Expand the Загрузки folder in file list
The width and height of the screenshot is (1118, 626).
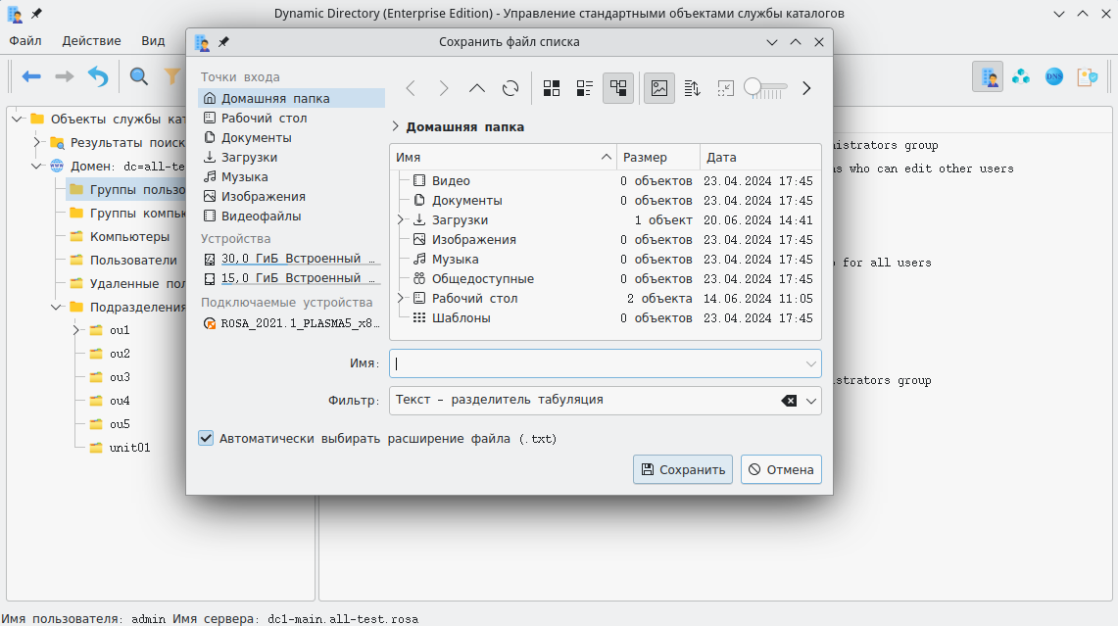[x=401, y=220]
